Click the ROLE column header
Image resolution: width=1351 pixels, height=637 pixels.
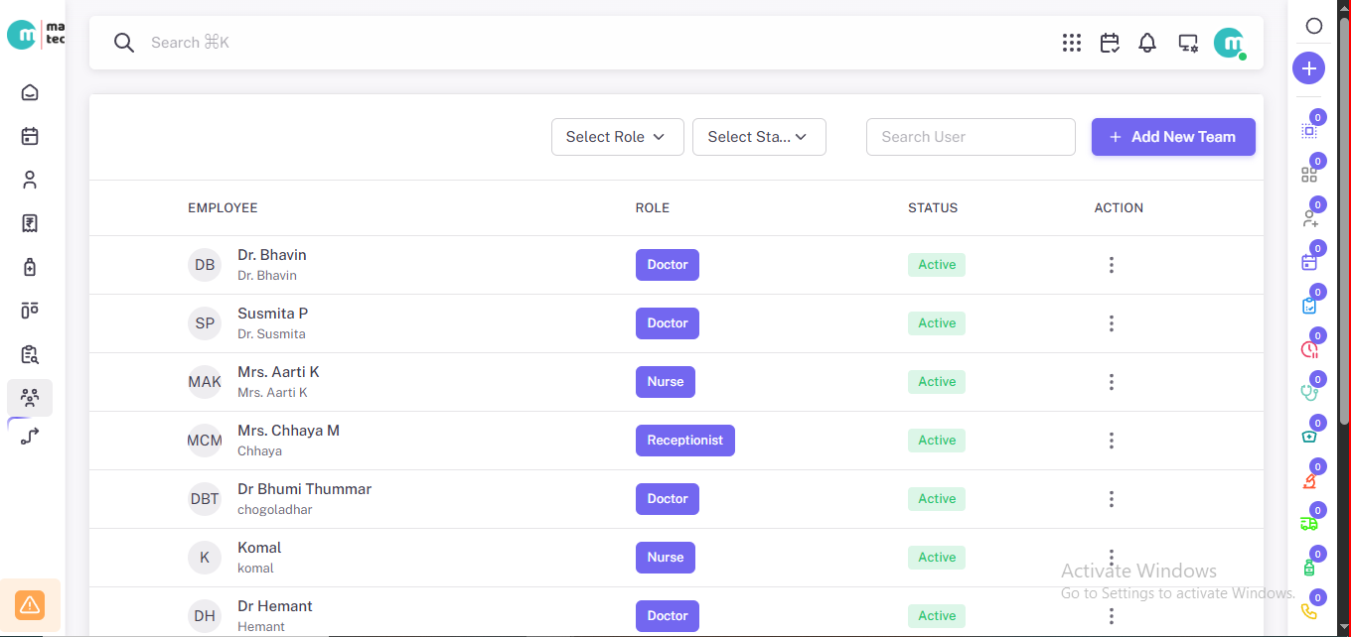click(653, 208)
